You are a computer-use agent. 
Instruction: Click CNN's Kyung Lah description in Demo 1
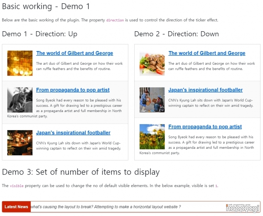coord(78,145)
